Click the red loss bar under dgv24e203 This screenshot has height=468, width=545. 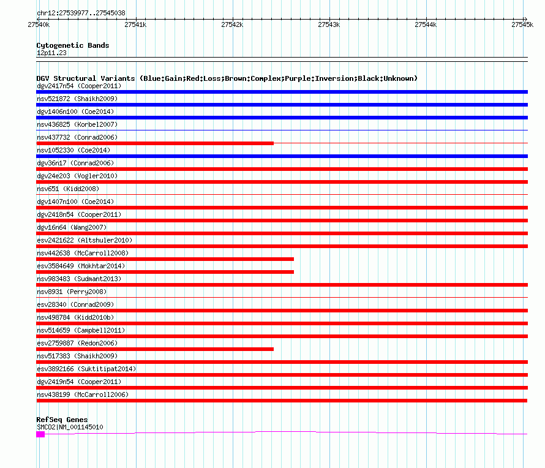coord(282,182)
